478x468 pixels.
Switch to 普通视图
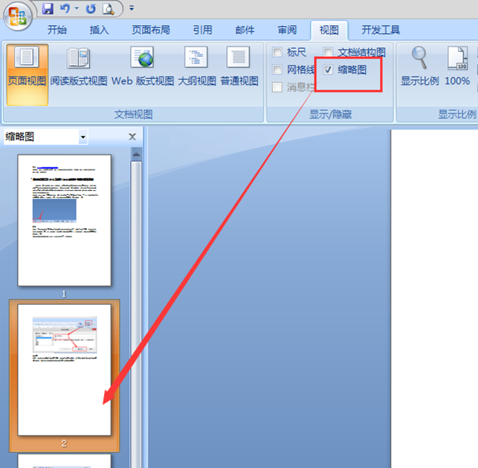[239, 67]
